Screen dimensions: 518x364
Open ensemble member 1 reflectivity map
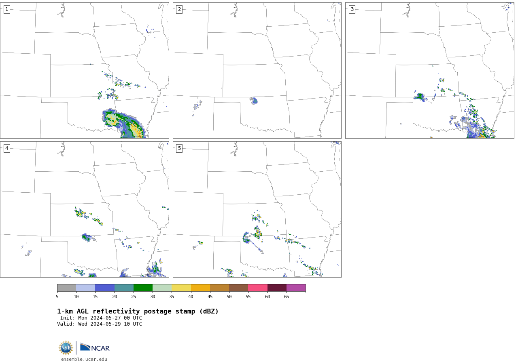point(85,71)
